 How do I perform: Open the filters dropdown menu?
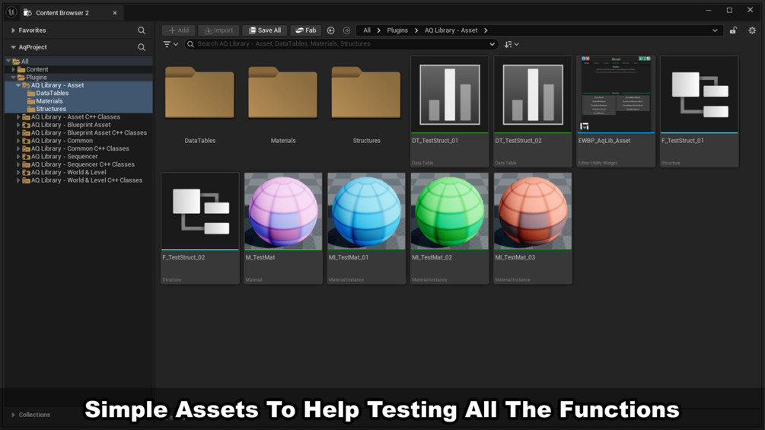click(171, 44)
